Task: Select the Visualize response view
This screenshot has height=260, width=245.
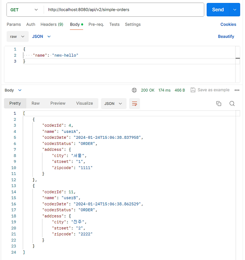Action: (85, 103)
